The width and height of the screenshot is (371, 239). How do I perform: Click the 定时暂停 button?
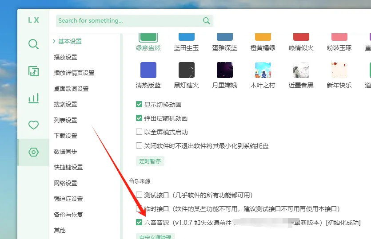pos(150,161)
